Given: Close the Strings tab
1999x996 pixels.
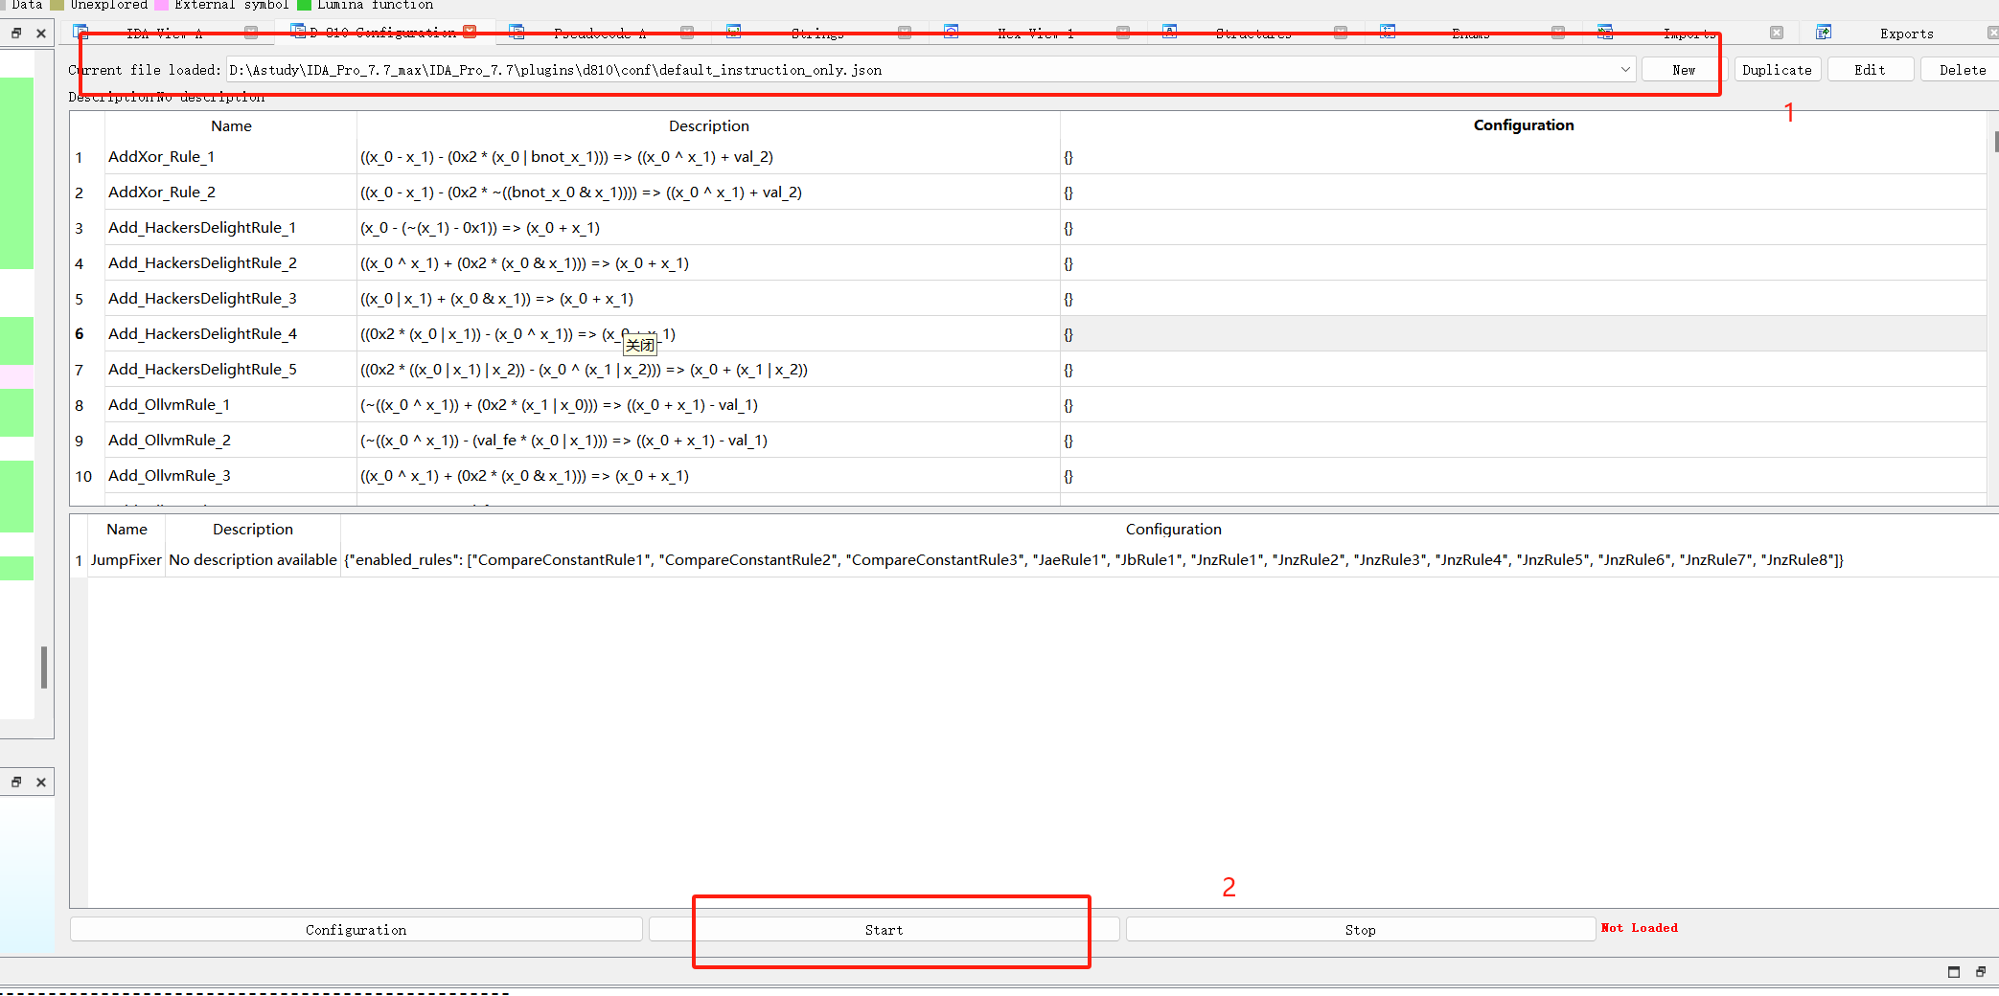Looking at the screenshot, I should [x=905, y=33].
